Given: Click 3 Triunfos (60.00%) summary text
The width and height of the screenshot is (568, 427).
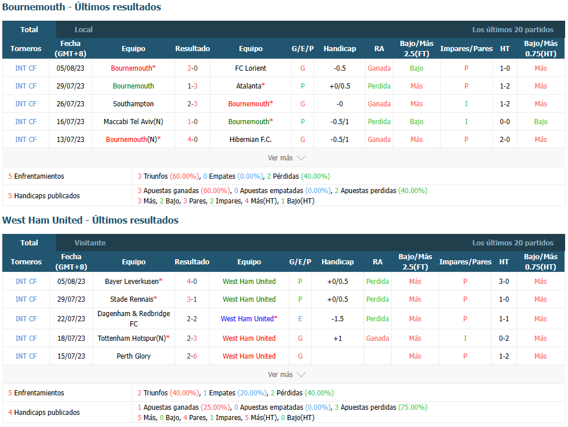Looking at the screenshot, I should (168, 176).
